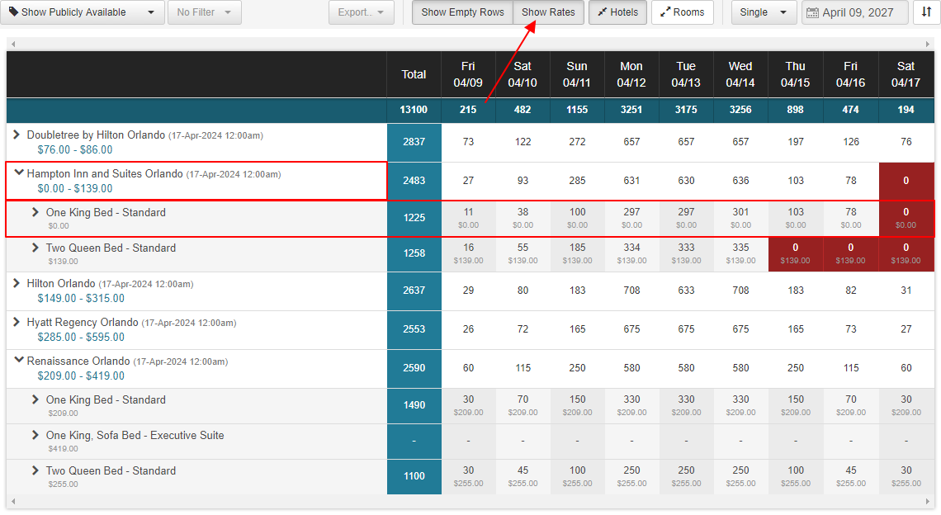Image resolution: width=941 pixels, height=515 pixels.
Task: Toggle the Rooms expand button
Action: [683, 12]
